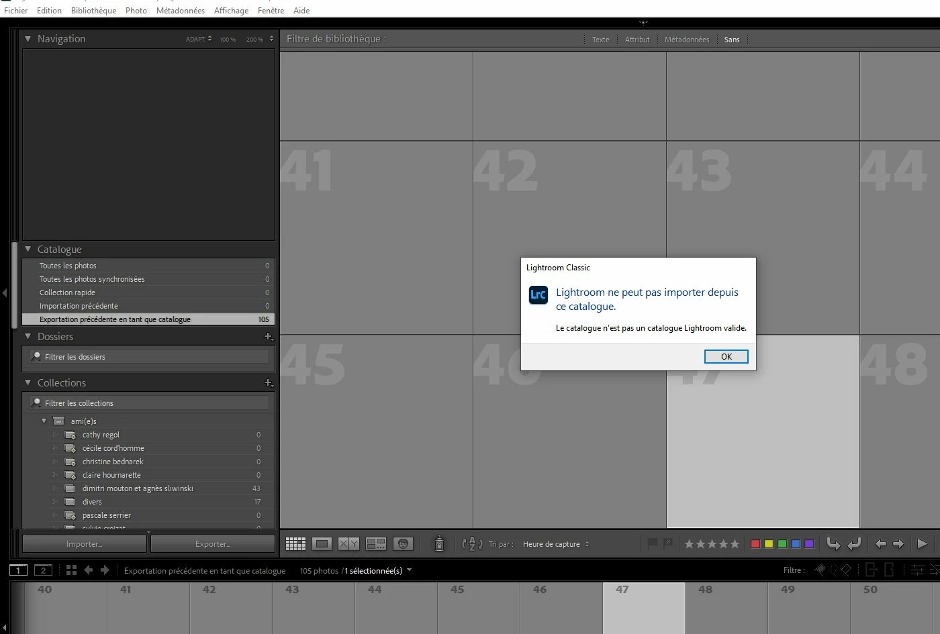Switch to Grid view mode
The width and height of the screenshot is (940, 634).
click(x=295, y=544)
